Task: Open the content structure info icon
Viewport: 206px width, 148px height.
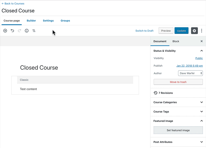Action: tap(27, 31)
